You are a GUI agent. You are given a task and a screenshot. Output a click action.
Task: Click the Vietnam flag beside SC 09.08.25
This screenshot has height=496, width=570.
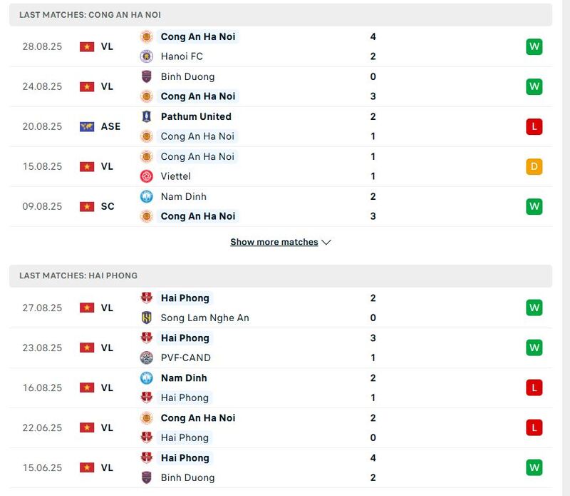pyautogui.click(x=87, y=206)
